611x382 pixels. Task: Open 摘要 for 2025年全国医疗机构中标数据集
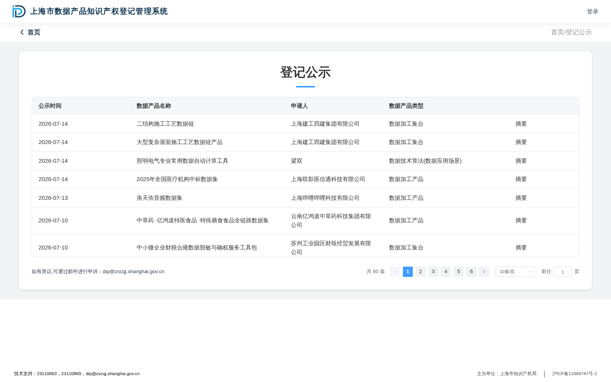click(x=521, y=179)
